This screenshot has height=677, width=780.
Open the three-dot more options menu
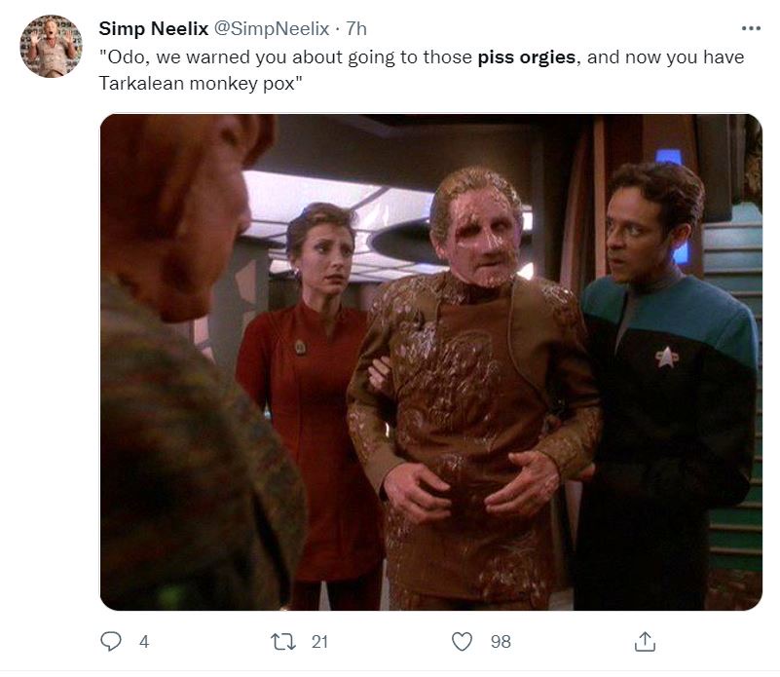tap(751, 28)
